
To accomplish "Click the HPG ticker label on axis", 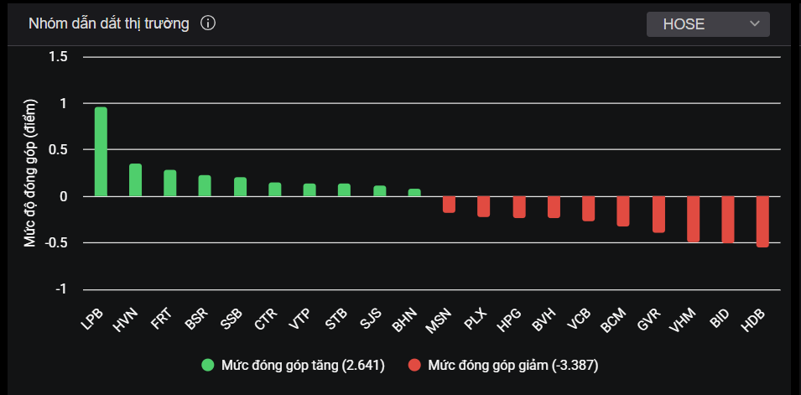I will (x=509, y=321).
